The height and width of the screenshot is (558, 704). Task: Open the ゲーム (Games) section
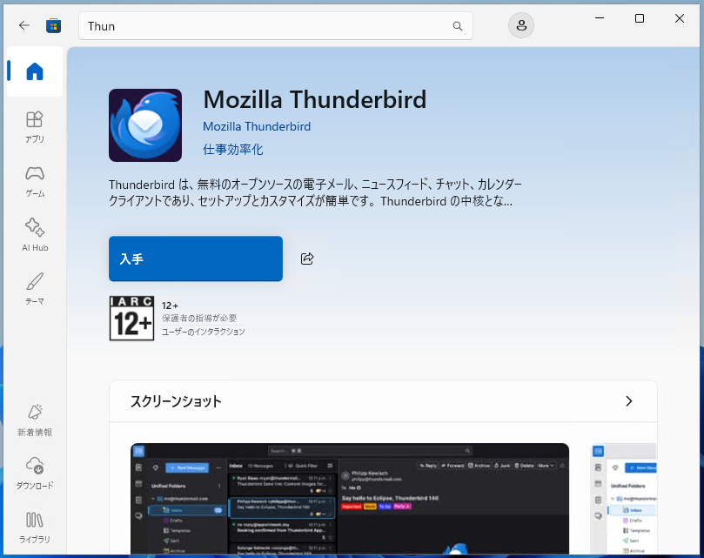pyautogui.click(x=35, y=182)
